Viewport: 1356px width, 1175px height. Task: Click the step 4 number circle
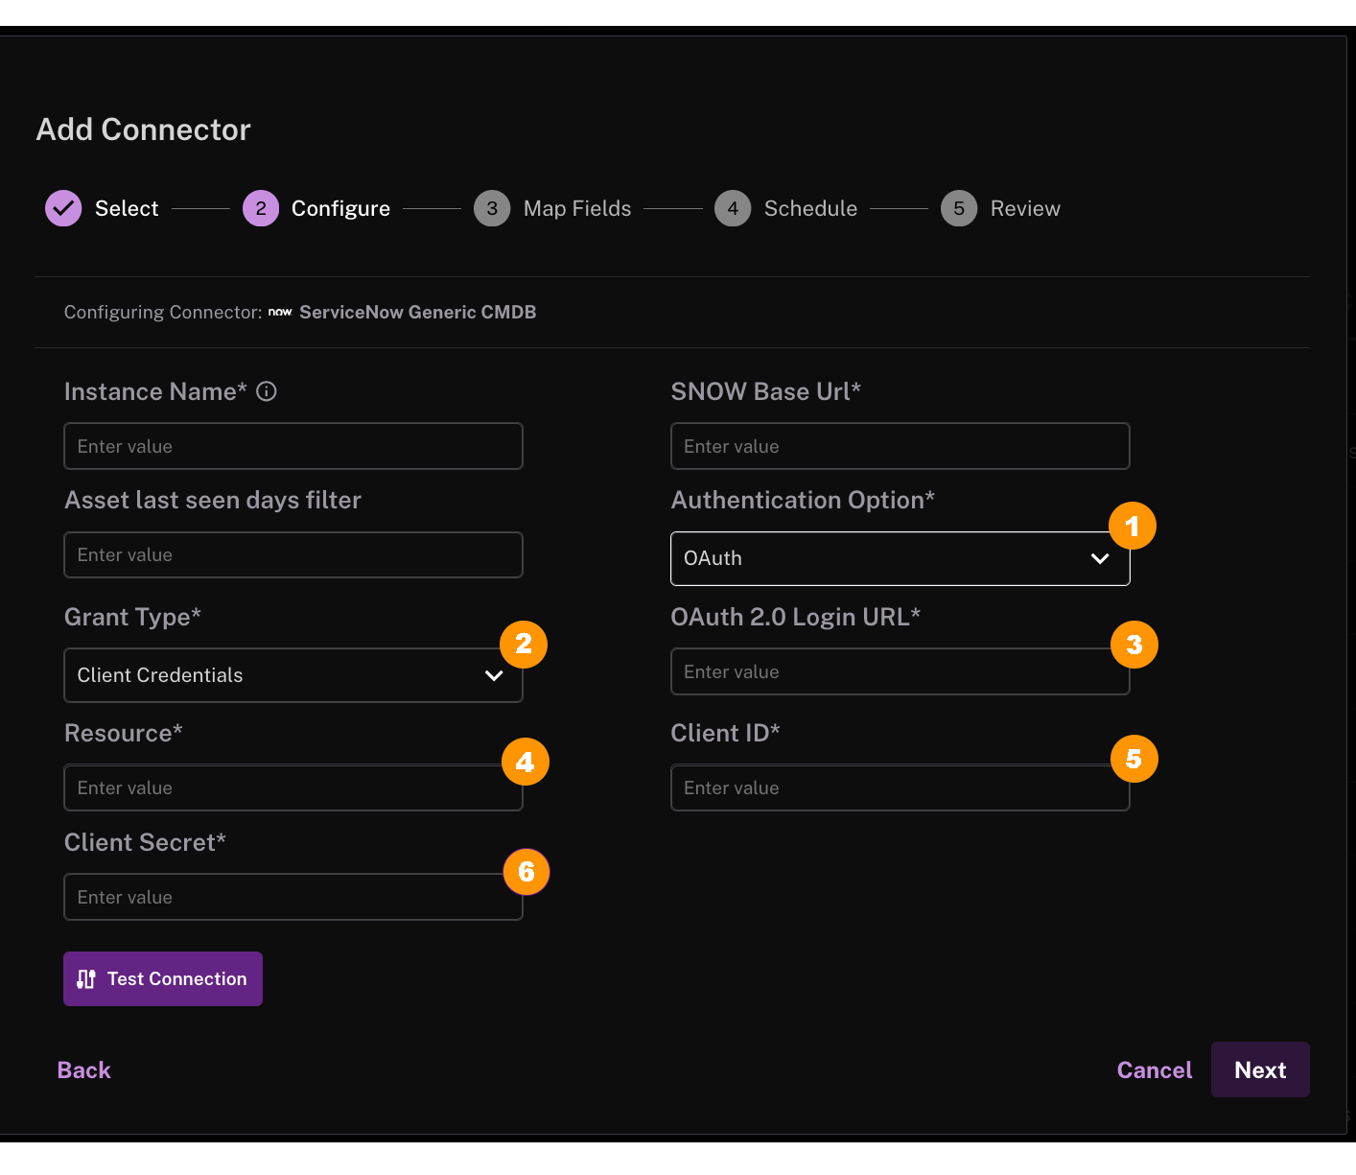[x=733, y=208]
